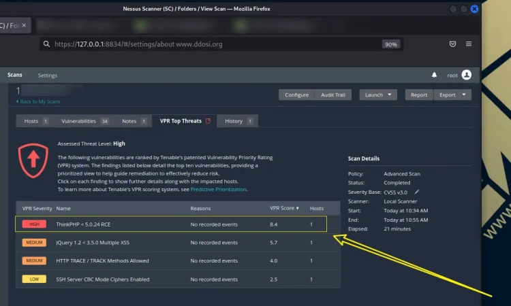Open HTTP TRACE / TRACK Methods Allowed finding
This screenshot has height=306, width=511.
pos(178,261)
